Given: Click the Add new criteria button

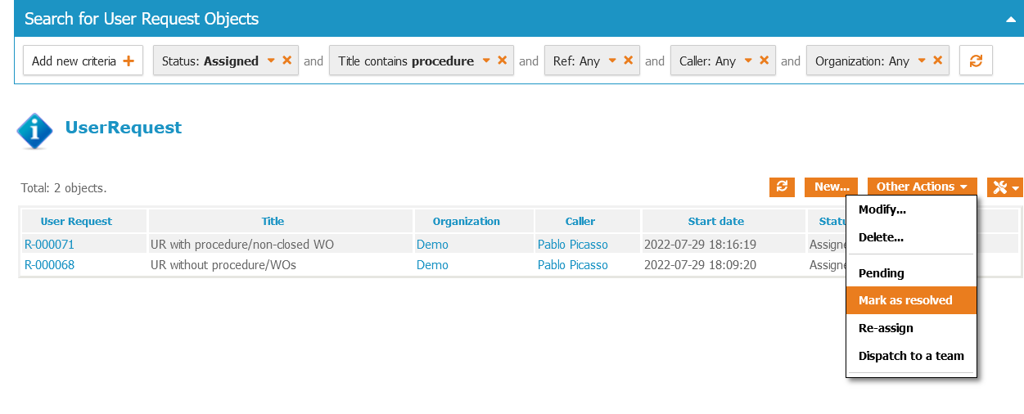Looking at the screenshot, I should pos(83,61).
